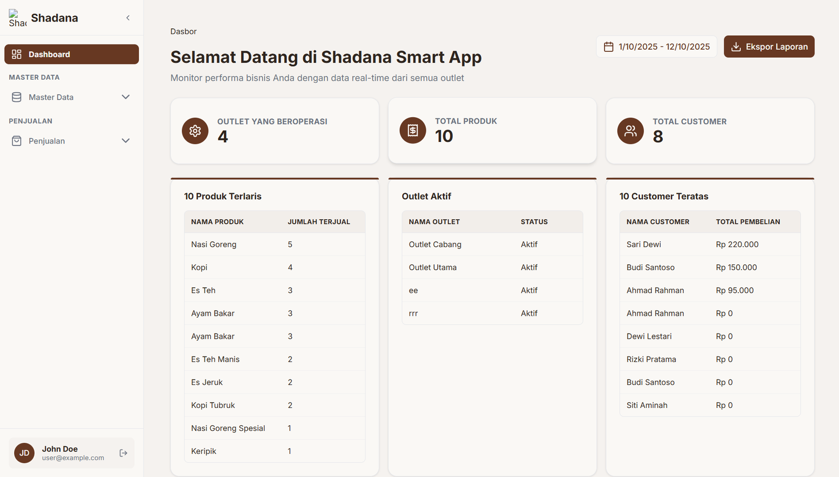Click the gear icon on Outlet Yang Beroperasi card
The height and width of the screenshot is (477, 839).
pyautogui.click(x=195, y=131)
